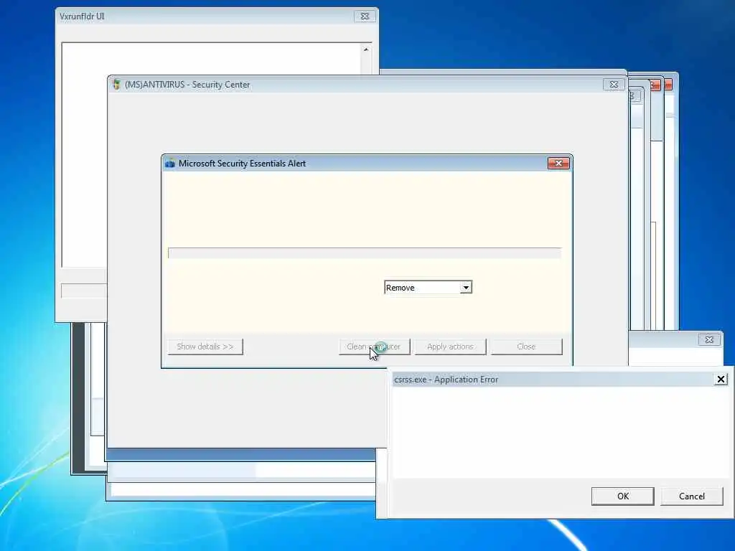Click Close button in Security Essentials Alert
Screen dimensions: 735x551
tap(526, 347)
